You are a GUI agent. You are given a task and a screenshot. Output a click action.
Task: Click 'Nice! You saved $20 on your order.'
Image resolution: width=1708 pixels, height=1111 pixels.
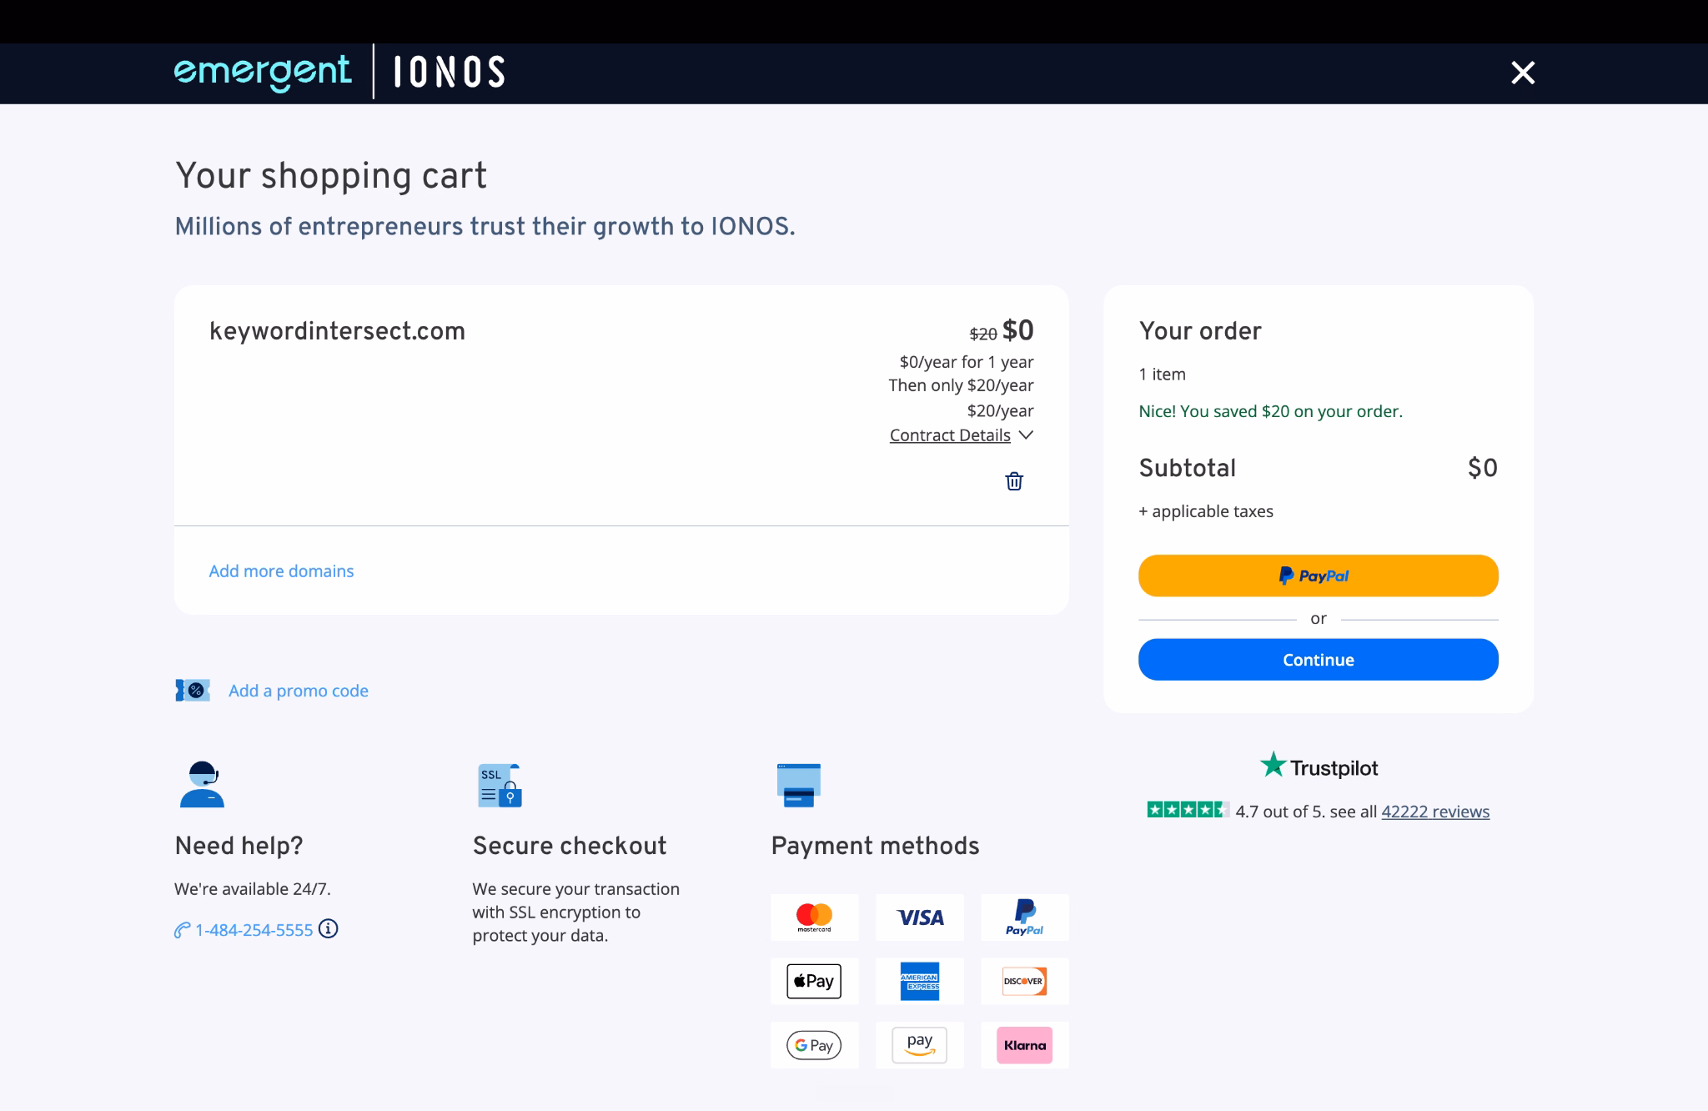click(x=1270, y=411)
